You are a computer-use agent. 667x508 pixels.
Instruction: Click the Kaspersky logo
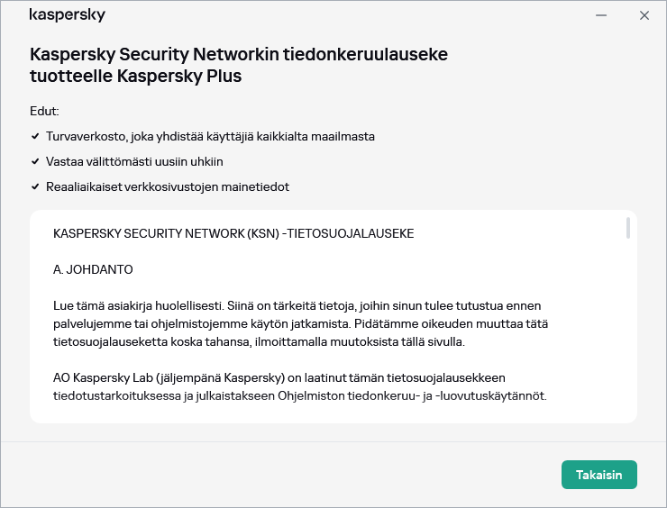click(x=68, y=15)
